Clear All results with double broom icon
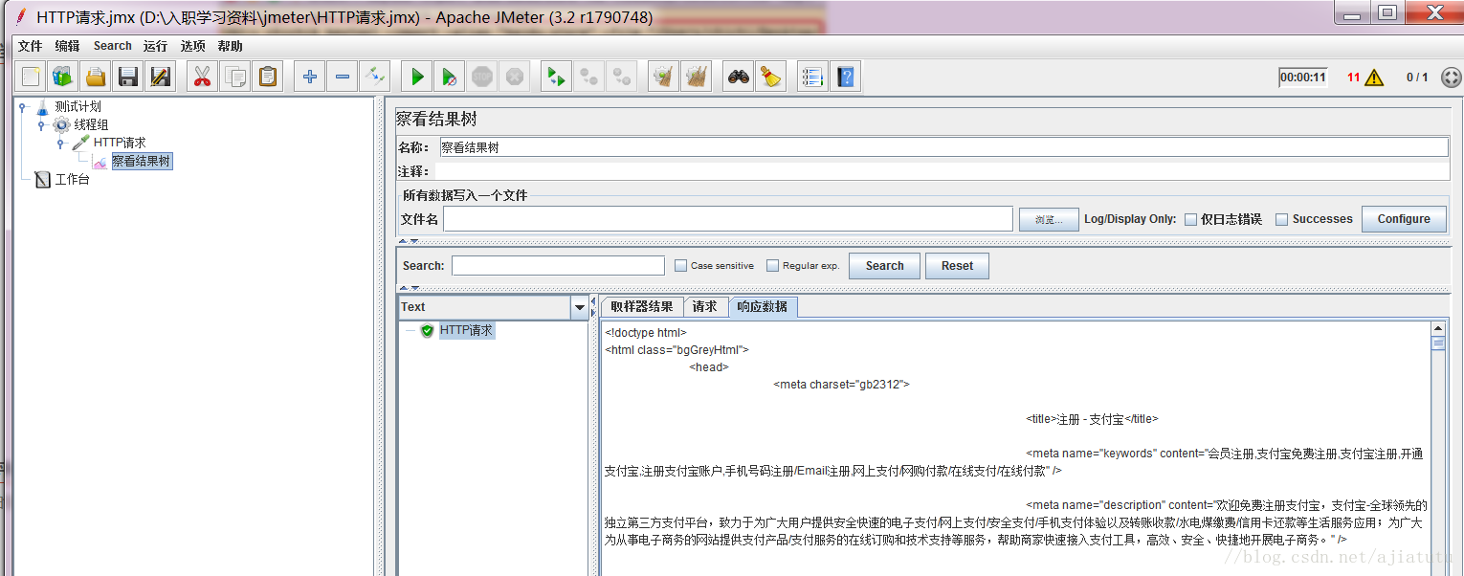The width and height of the screenshot is (1464, 576). (696, 77)
